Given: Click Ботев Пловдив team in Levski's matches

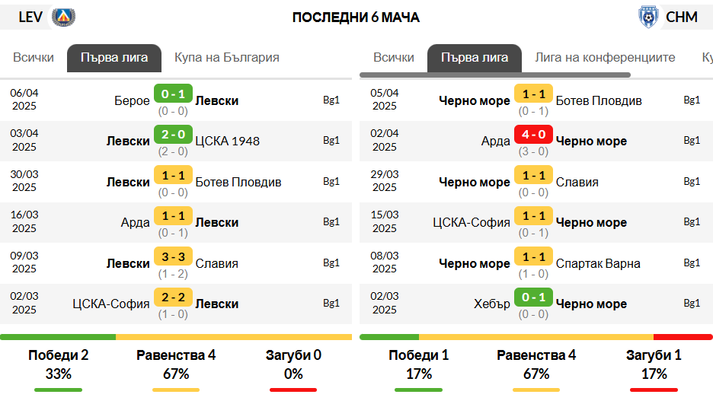Looking at the screenshot, I should click(238, 182).
